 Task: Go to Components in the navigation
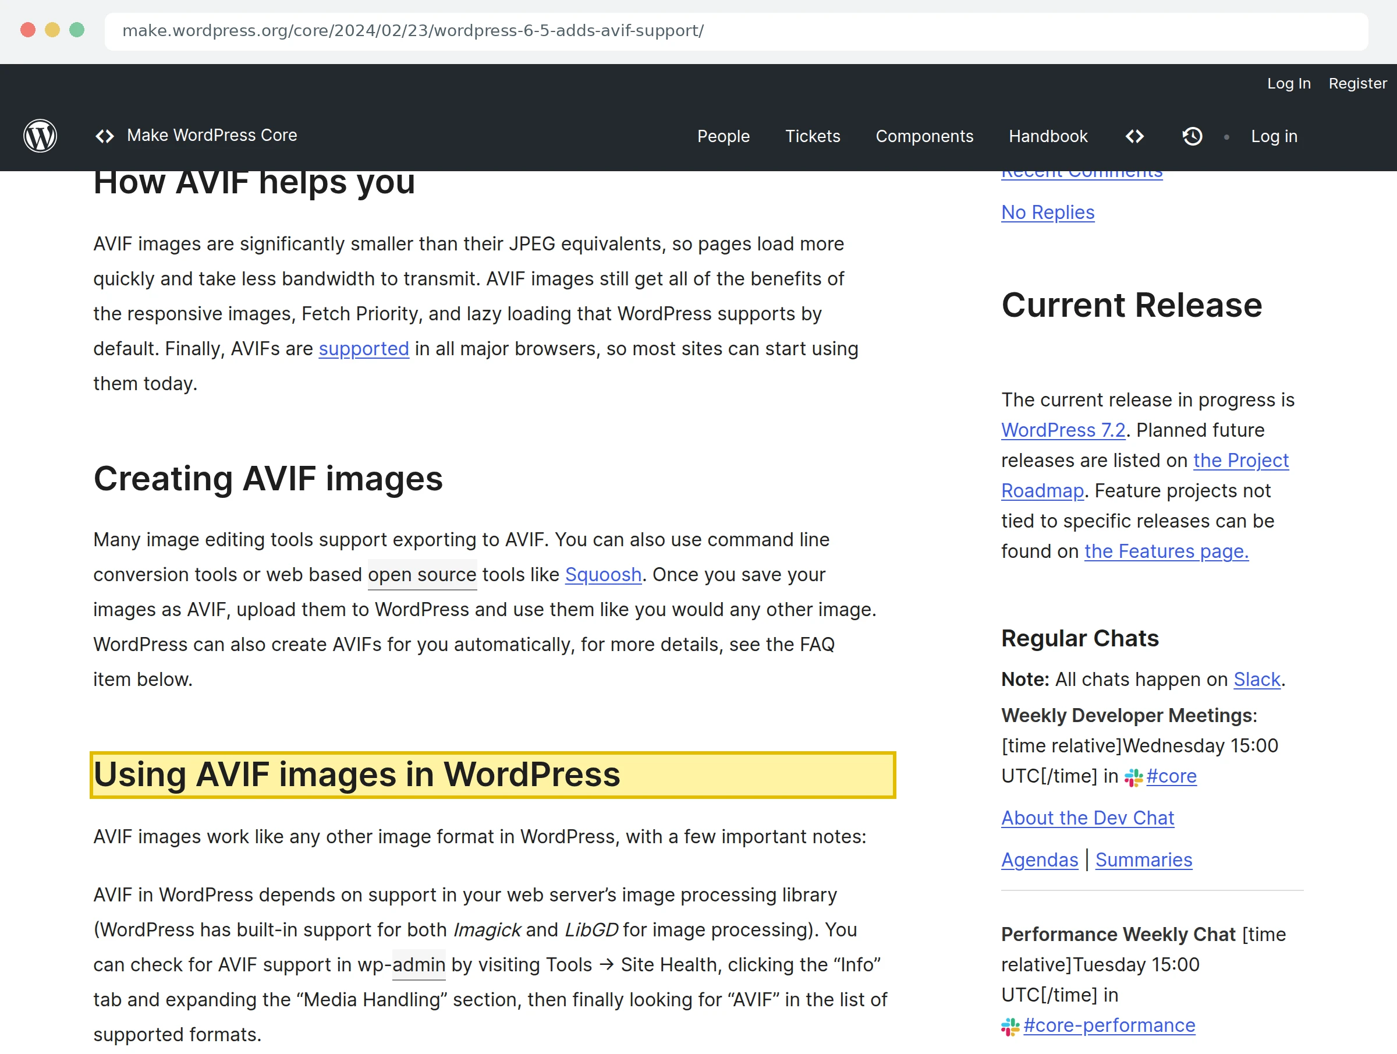pyautogui.click(x=924, y=136)
